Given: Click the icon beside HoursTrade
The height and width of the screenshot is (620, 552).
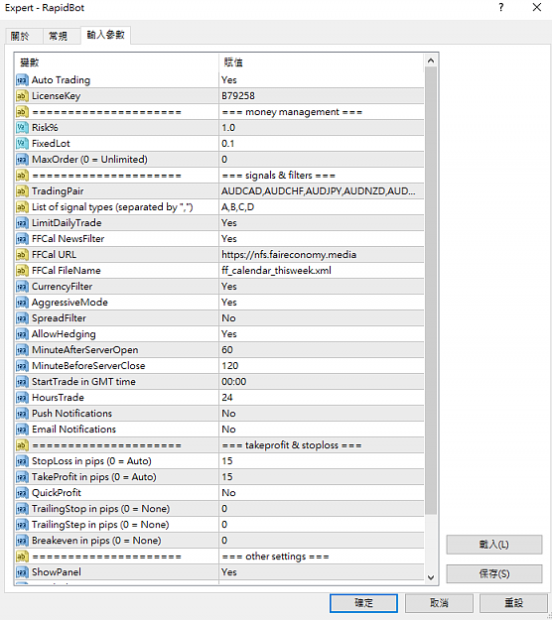Looking at the screenshot, I should [x=22, y=398].
